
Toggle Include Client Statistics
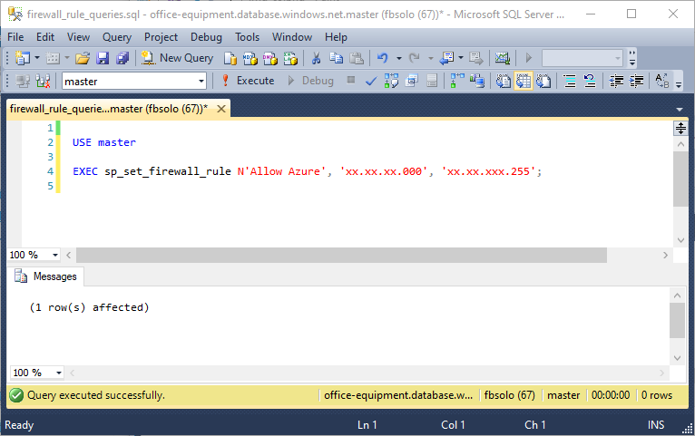click(477, 81)
